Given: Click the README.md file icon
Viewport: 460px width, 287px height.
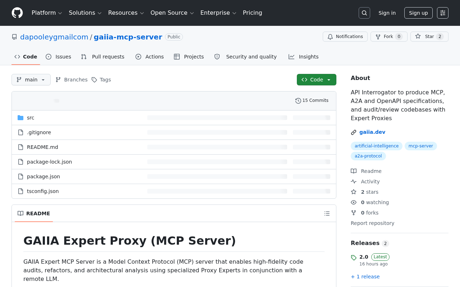Looking at the screenshot, I should click(x=20, y=147).
